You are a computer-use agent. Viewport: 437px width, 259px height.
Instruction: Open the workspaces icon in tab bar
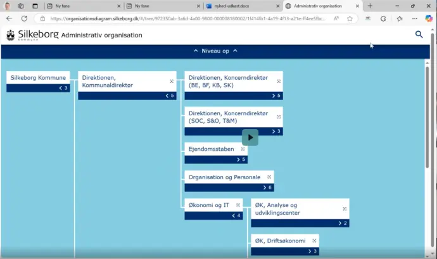click(21, 6)
